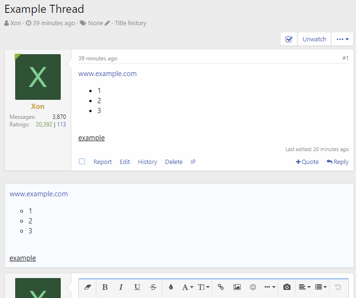
Task: Click the eraser remove-formatting icon
Action: [x=87, y=287]
